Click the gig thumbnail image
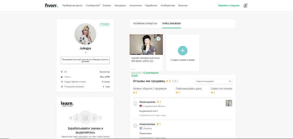 [x=146, y=45]
